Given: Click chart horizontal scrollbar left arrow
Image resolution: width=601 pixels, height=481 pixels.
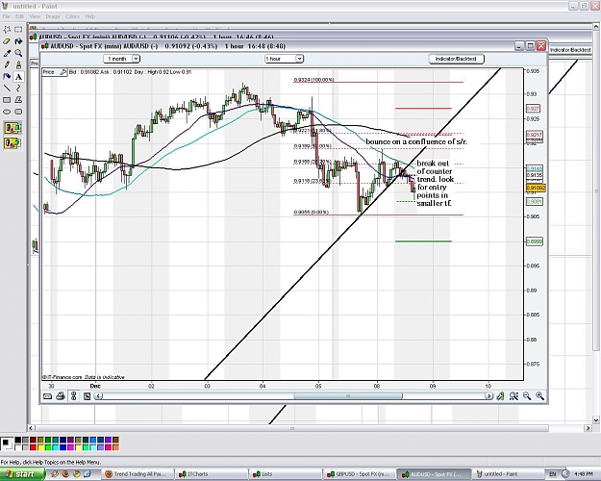Looking at the screenshot, I should (98, 395).
